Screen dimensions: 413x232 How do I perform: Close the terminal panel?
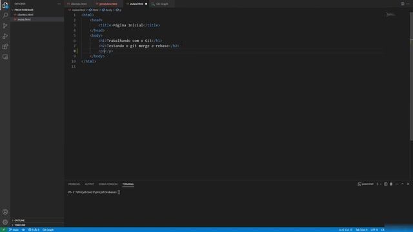tap(408, 184)
